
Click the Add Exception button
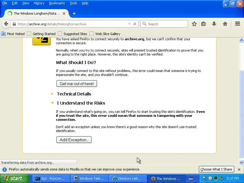pyautogui.click(x=74, y=140)
